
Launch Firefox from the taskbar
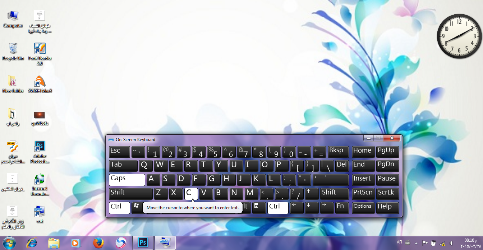pos(98,243)
